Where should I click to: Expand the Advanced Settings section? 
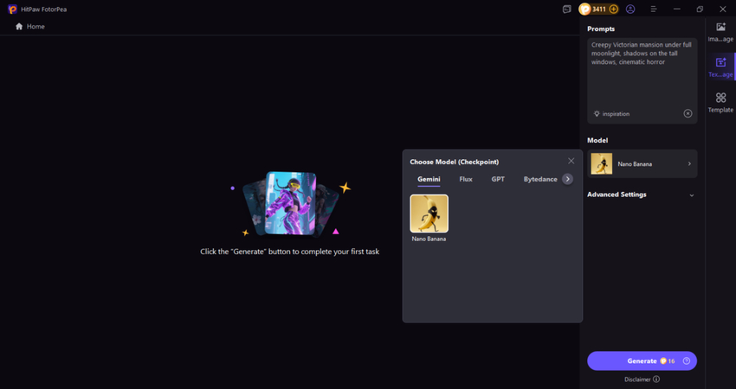pyautogui.click(x=641, y=194)
